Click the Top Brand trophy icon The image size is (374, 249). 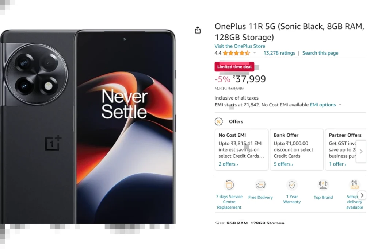point(323,185)
